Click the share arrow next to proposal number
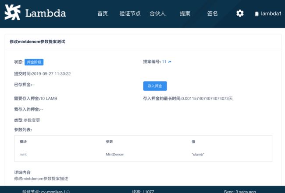Viewport: 285px width, 193px height. 170,62
